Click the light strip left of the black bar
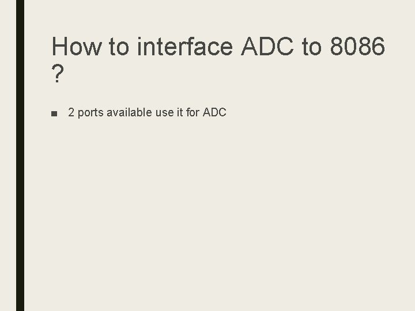415x311 pixels. [8, 155]
